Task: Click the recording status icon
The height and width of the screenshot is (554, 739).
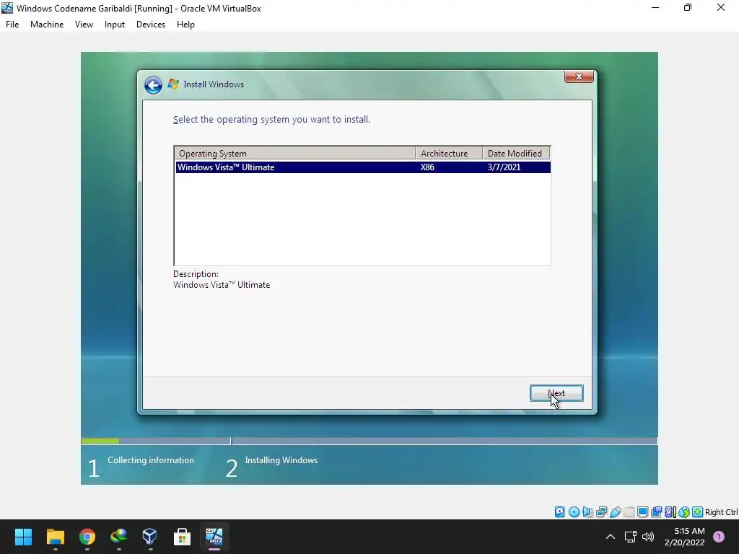Action: pos(656,511)
